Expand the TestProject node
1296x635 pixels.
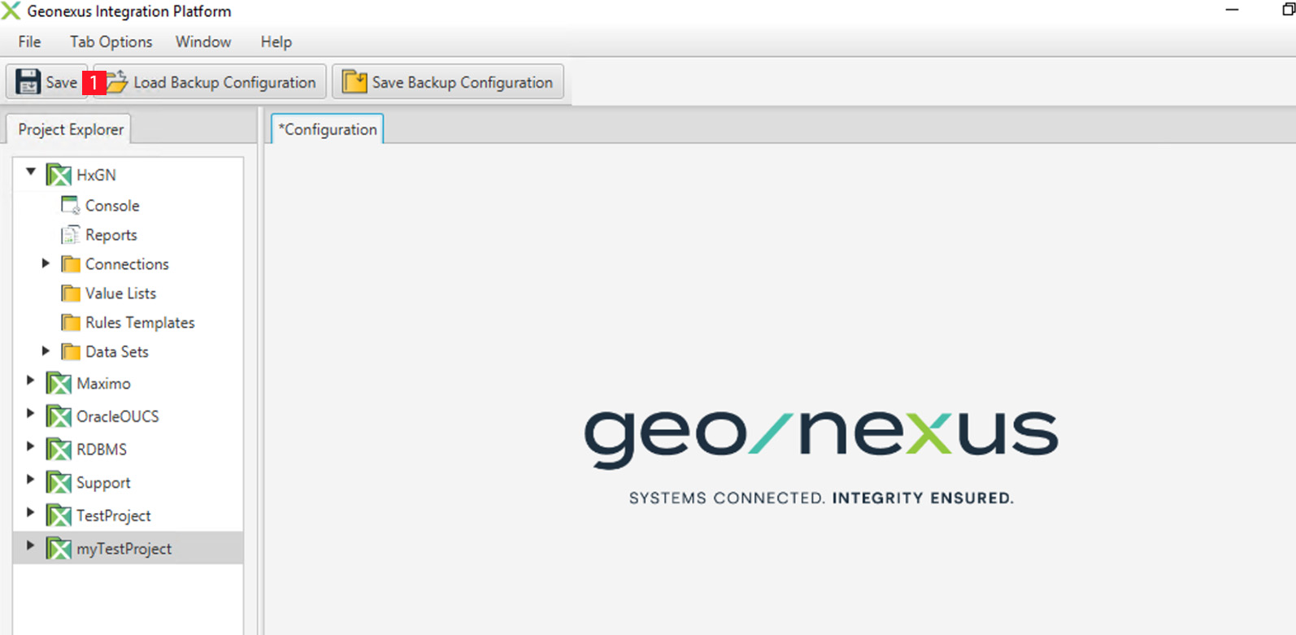tap(30, 513)
